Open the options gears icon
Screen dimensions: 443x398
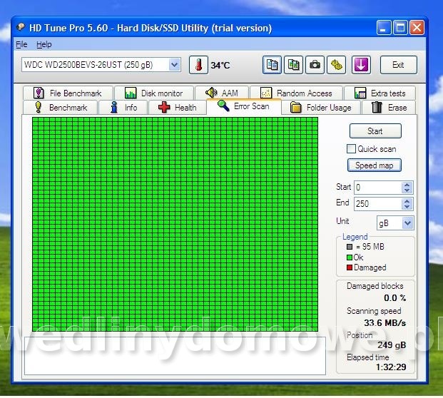(x=336, y=65)
